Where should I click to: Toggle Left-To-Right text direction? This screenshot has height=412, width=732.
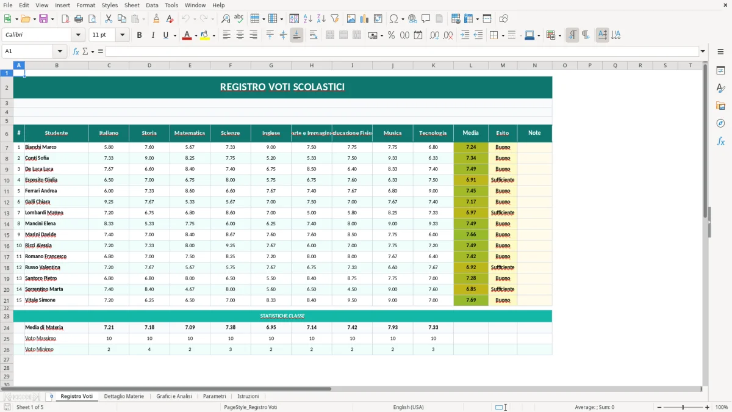click(x=572, y=35)
